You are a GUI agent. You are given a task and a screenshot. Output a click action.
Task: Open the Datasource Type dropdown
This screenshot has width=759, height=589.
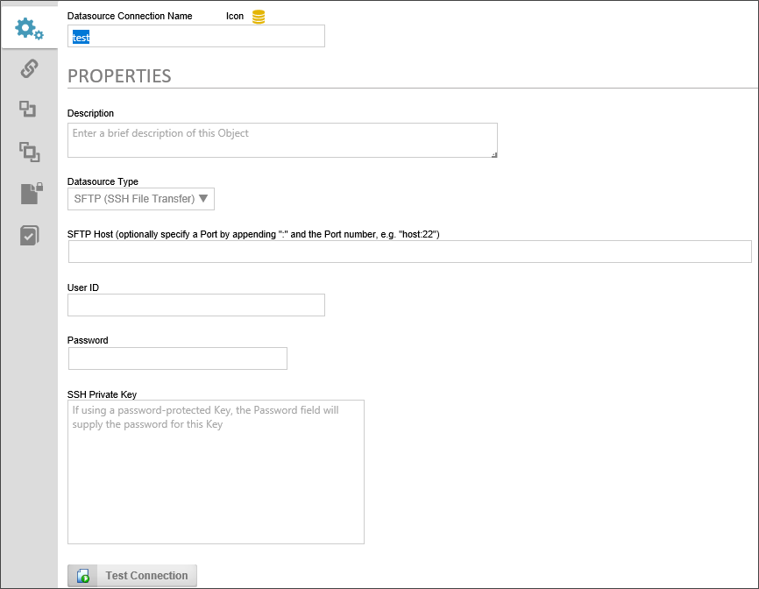click(140, 199)
